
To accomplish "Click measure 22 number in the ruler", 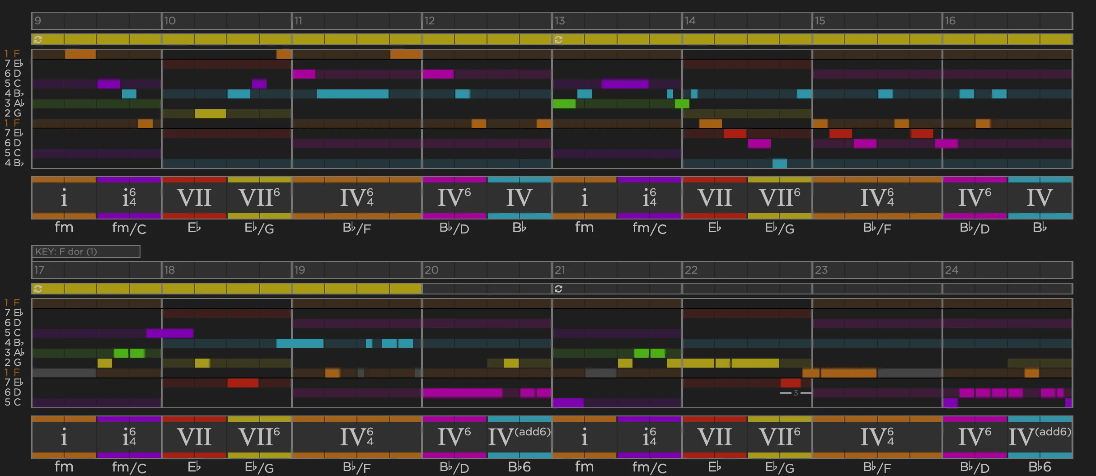I will (x=691, y=270).
